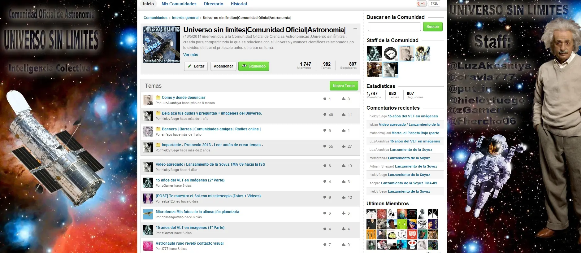The width and height of the screenshot is (581, 253).
Task: Expand description with Ver más
Action: point(191,55)
